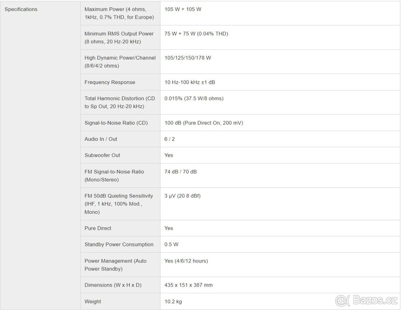This screenshot has width=401, height=310.
Task: Click the Pure Direct row label
Action: tap(98, 228)
